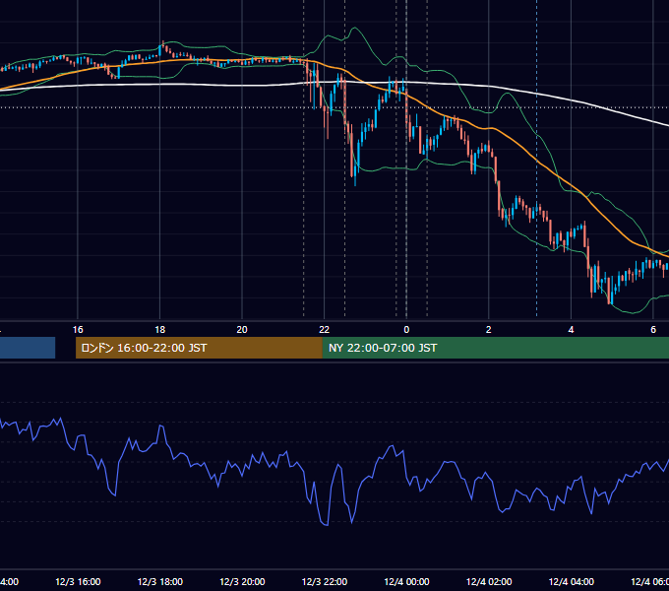This screenshot has width=669, height=591.
Task: Click the 0 hour label on upper axis
Action: tap(406, 330)
